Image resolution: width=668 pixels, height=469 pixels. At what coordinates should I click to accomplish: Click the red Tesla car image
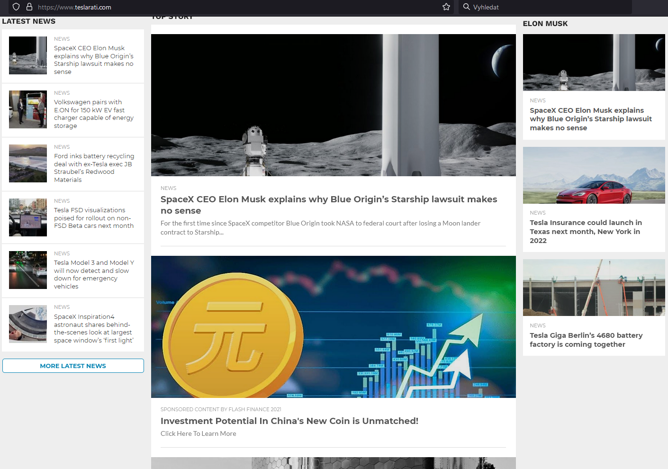(594, 175)
